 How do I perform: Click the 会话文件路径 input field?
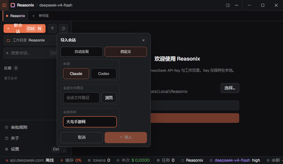(x=81, y=98)
